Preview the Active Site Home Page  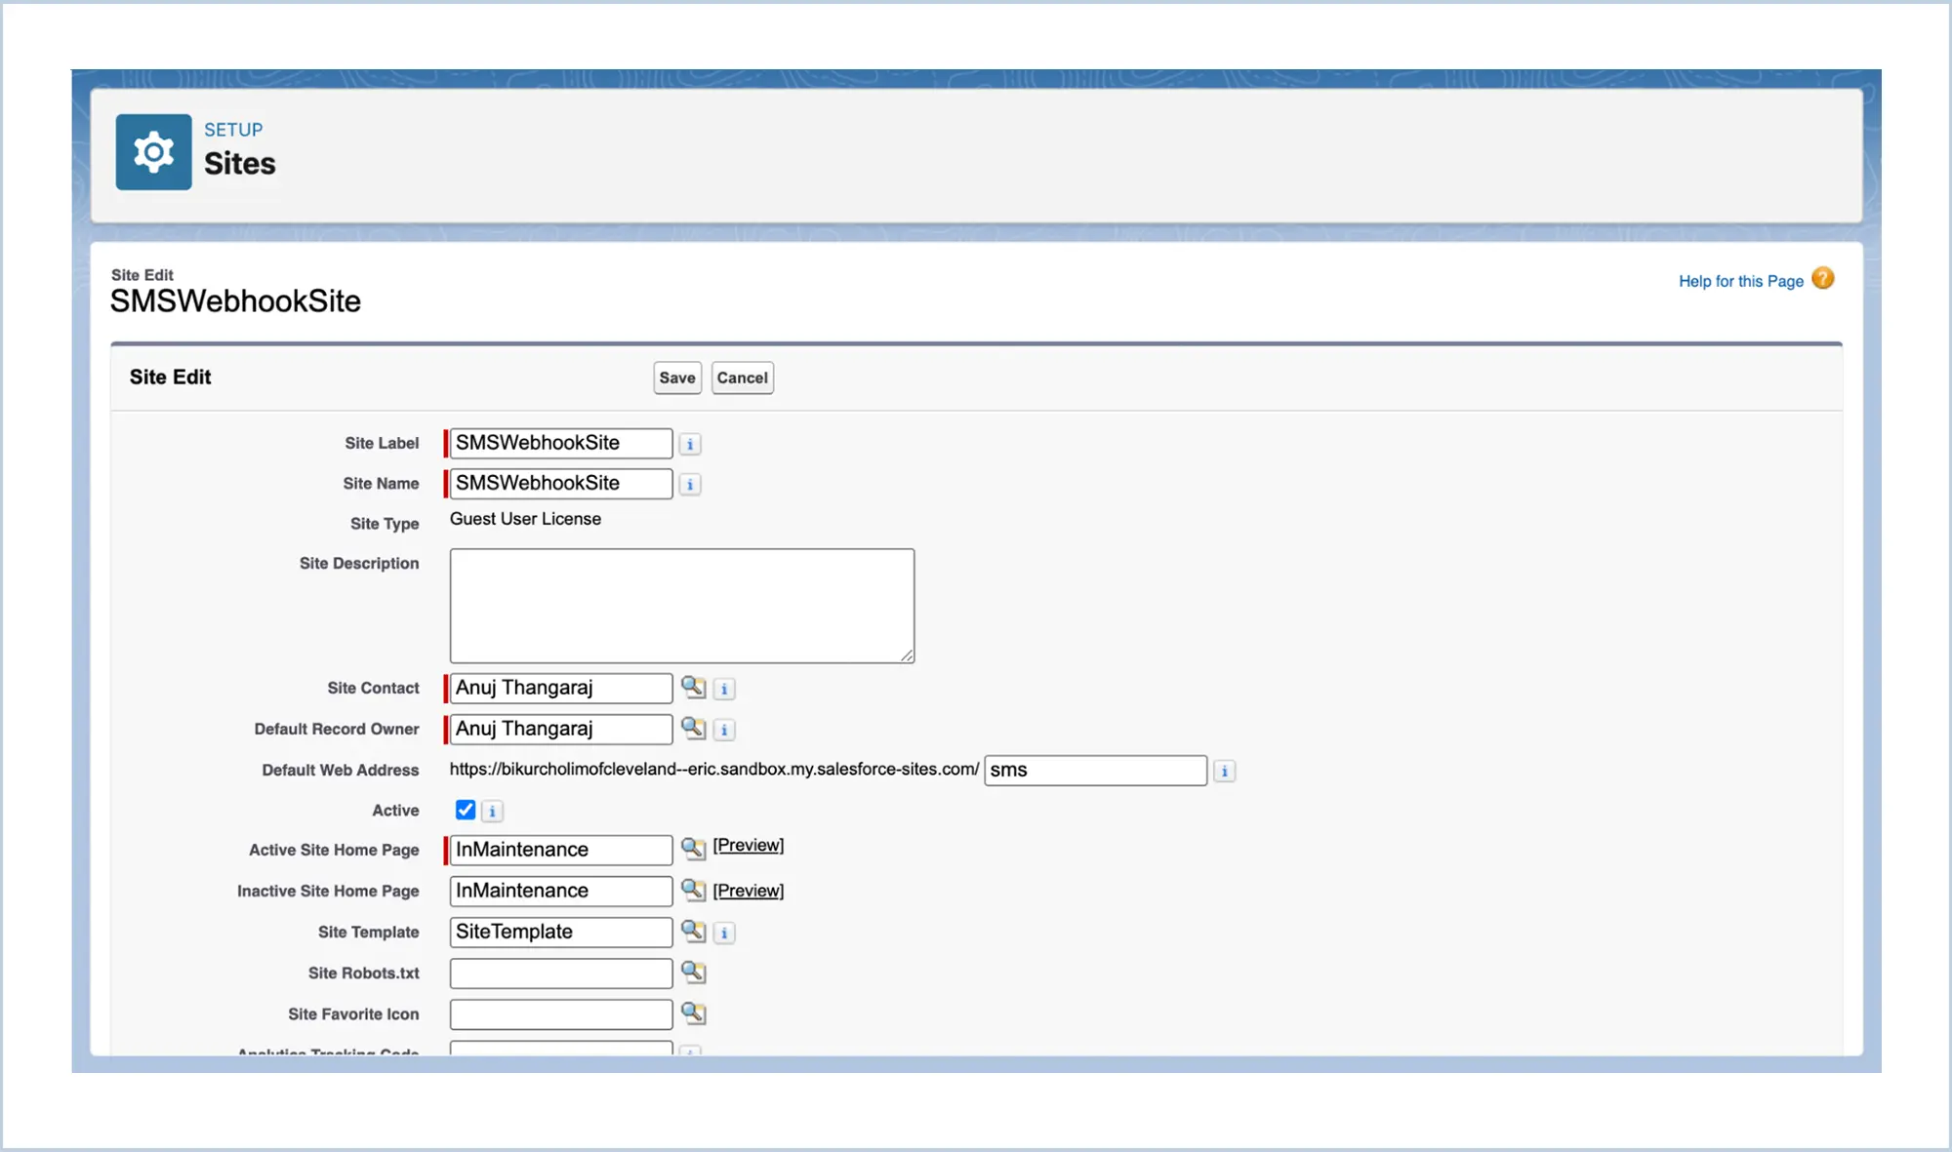click(749, 846)
